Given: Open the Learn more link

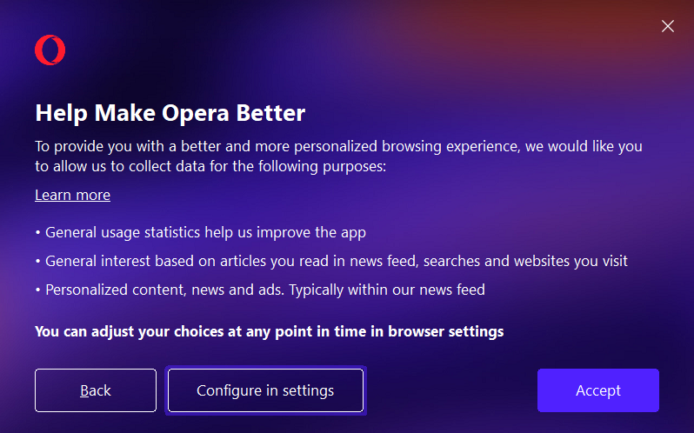Looking at the screenshot, I should tap(72, 195).
